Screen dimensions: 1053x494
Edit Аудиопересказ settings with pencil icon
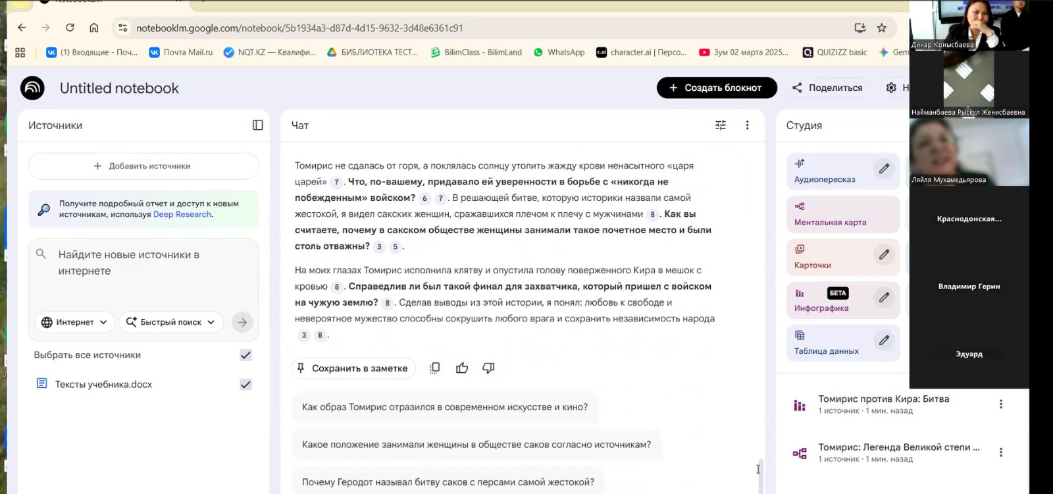884,169
